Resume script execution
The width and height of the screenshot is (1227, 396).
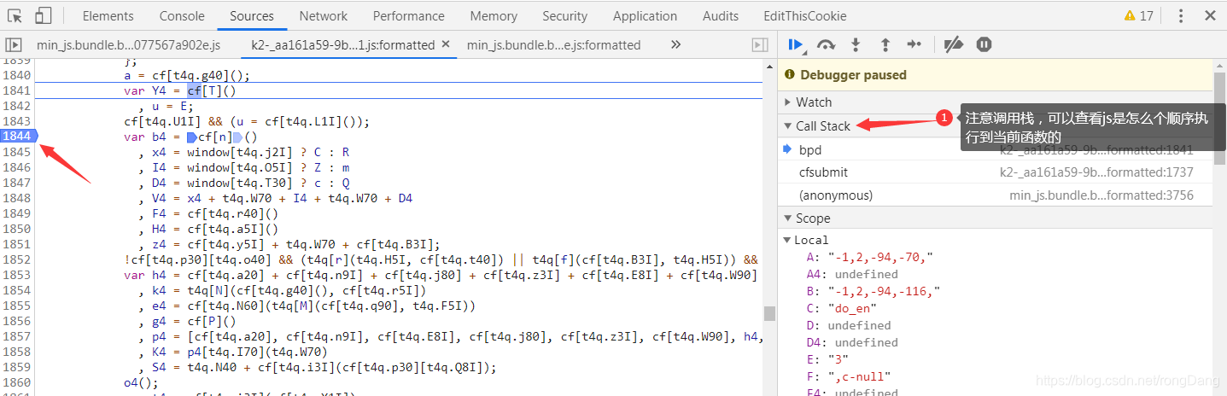(x=796, y=44)
